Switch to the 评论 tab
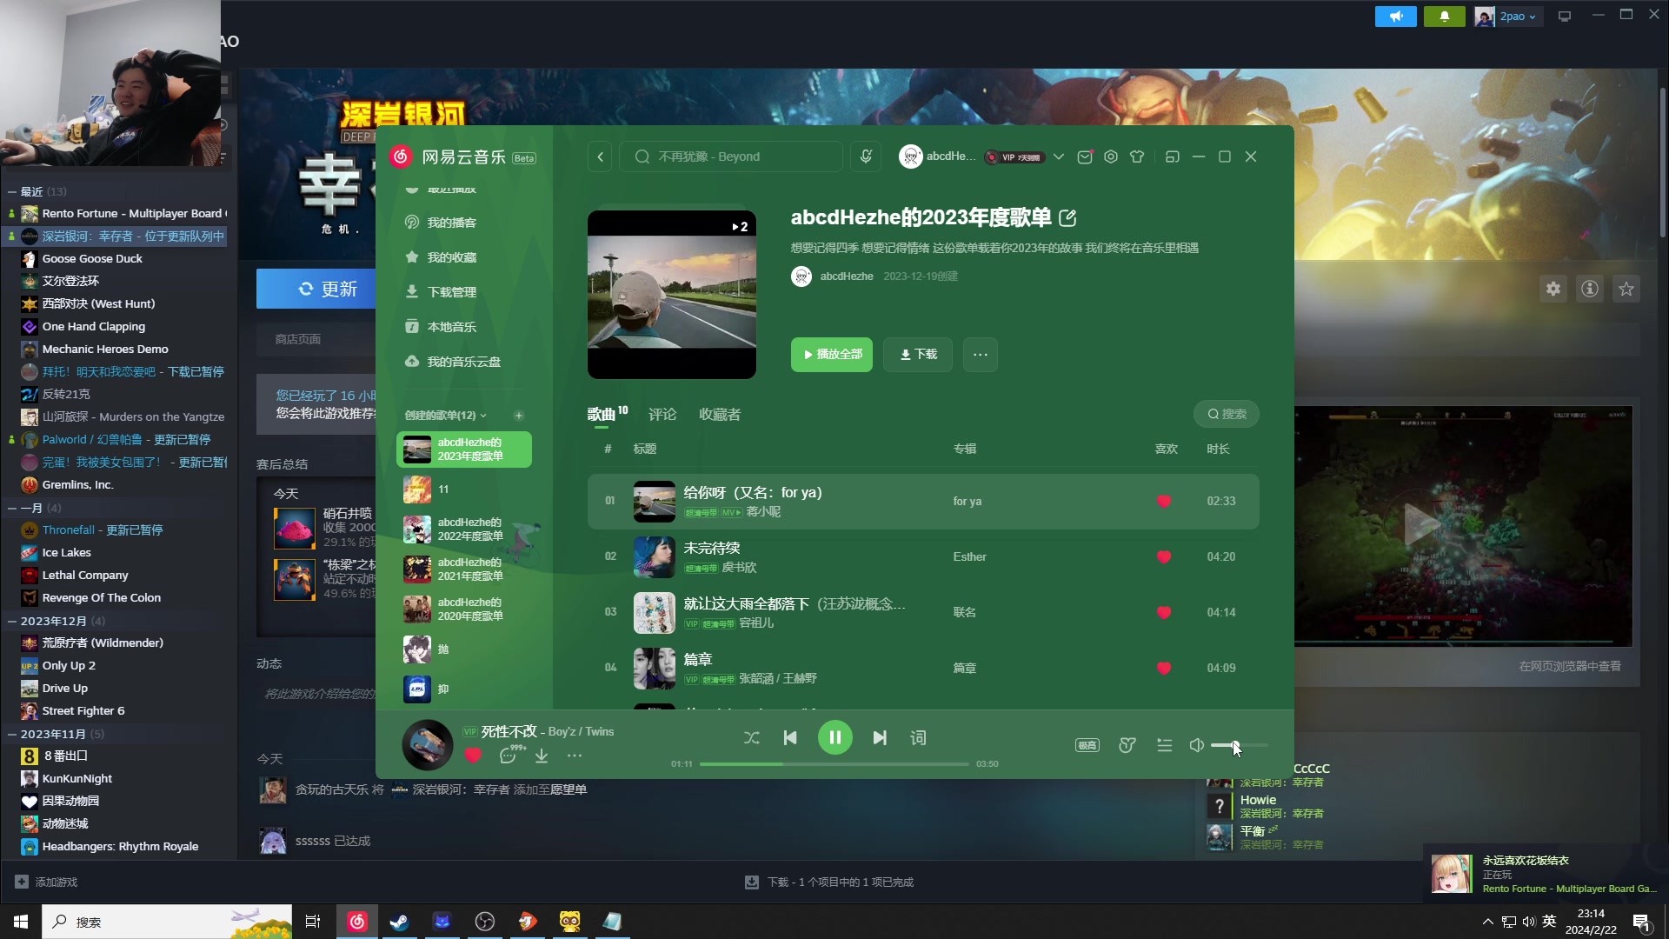Image resolution: width=1669 pixels, height=939 pixels. tap(662, 415)
